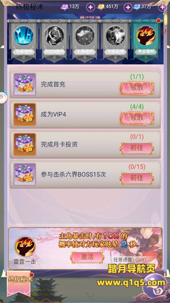This screenshot has height=303, width=170.
Task: Select the flaming fist 暴击晕眩 banner
Action: coord(146,40)
